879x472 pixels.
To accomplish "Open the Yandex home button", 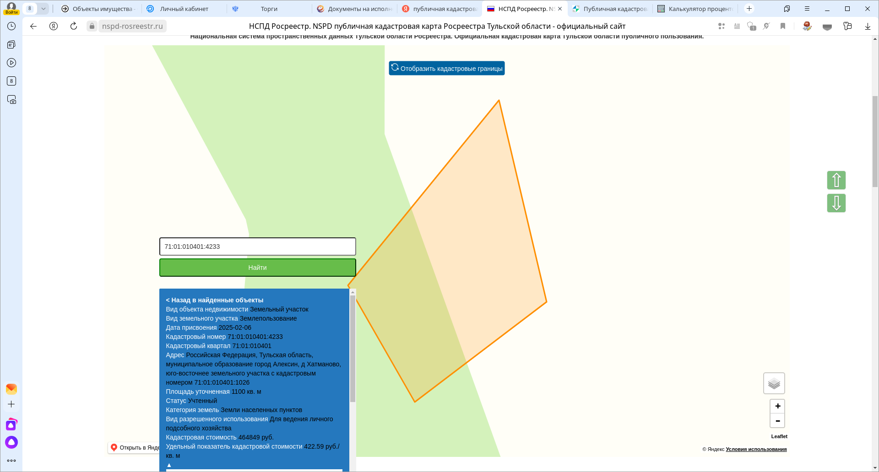I will 54,26.
